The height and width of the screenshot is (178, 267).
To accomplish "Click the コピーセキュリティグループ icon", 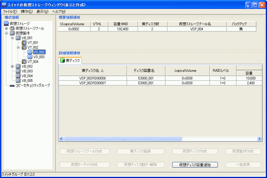I will [12, 86].
